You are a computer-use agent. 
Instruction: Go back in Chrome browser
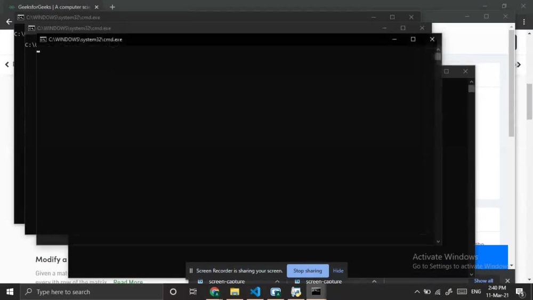click(x=9, y=22)
